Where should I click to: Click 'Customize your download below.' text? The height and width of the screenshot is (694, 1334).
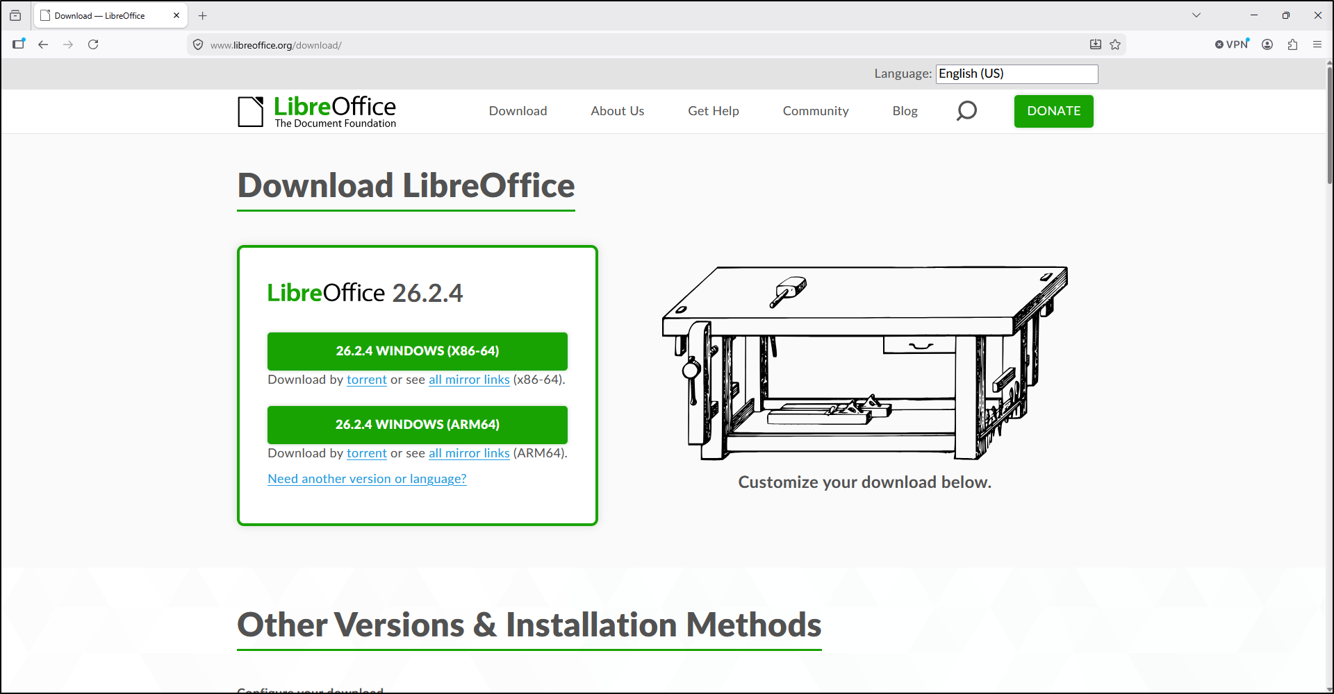click(x=865, y=482)
